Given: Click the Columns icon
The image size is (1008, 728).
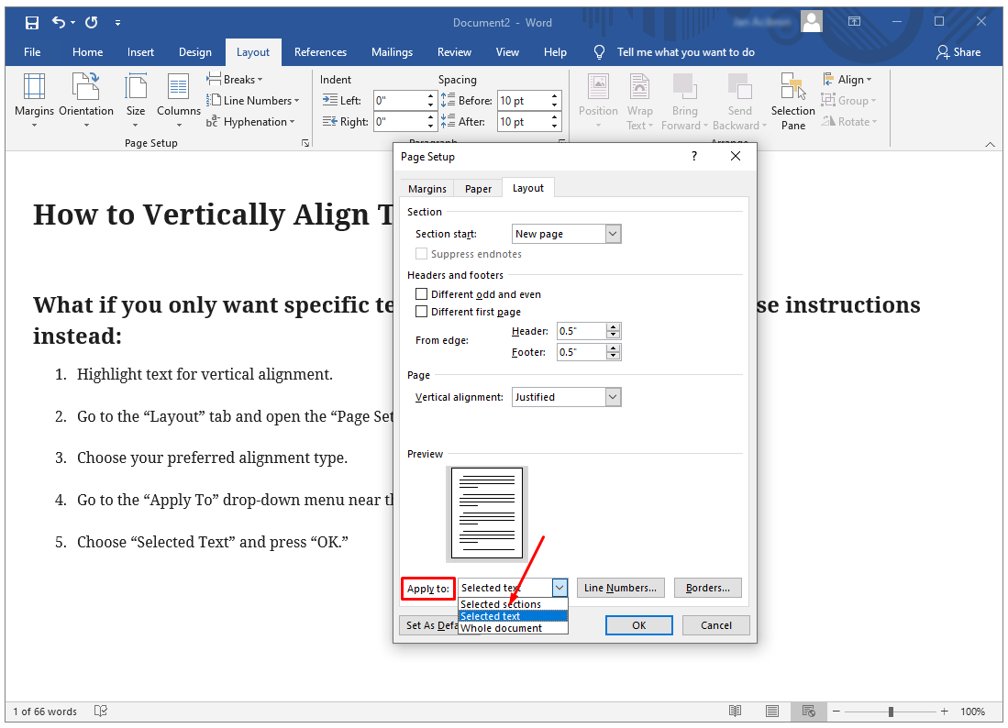Looking at the screenshot, I should [x=178, y=99].
